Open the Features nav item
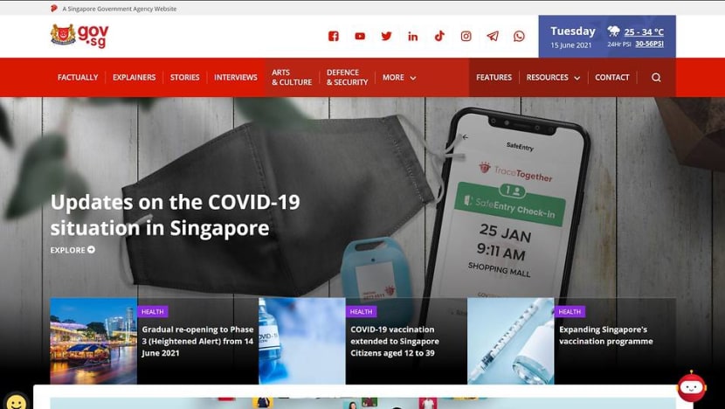Viewport: 725px width, 409px height. 494,77
